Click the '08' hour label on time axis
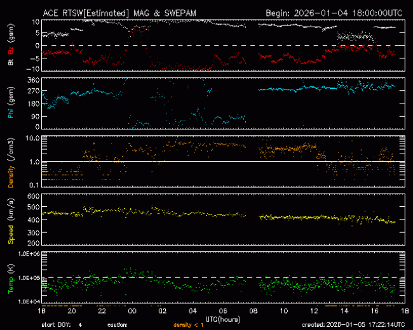This screenshot has width=413, height=330. 254,311
